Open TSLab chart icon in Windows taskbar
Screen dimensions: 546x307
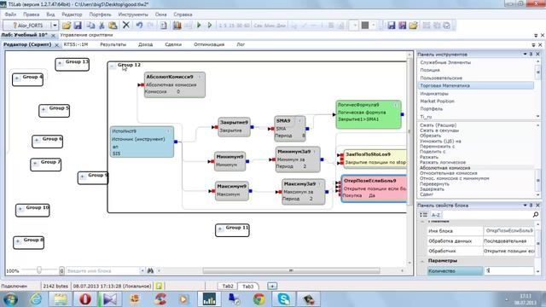pyautogui.click(x=209, y=299)
